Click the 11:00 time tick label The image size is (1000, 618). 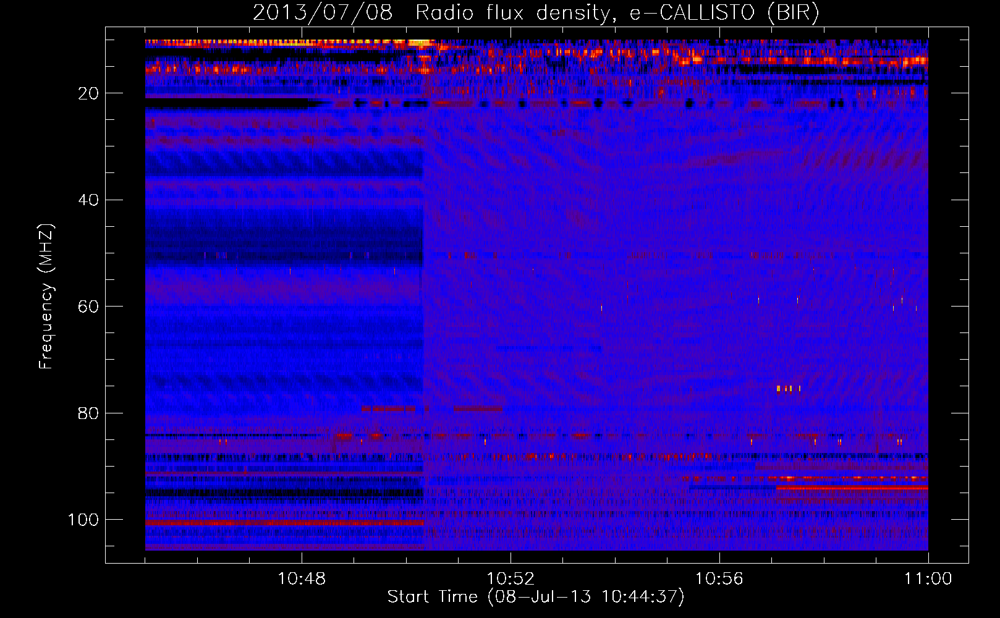click(928, 579)
